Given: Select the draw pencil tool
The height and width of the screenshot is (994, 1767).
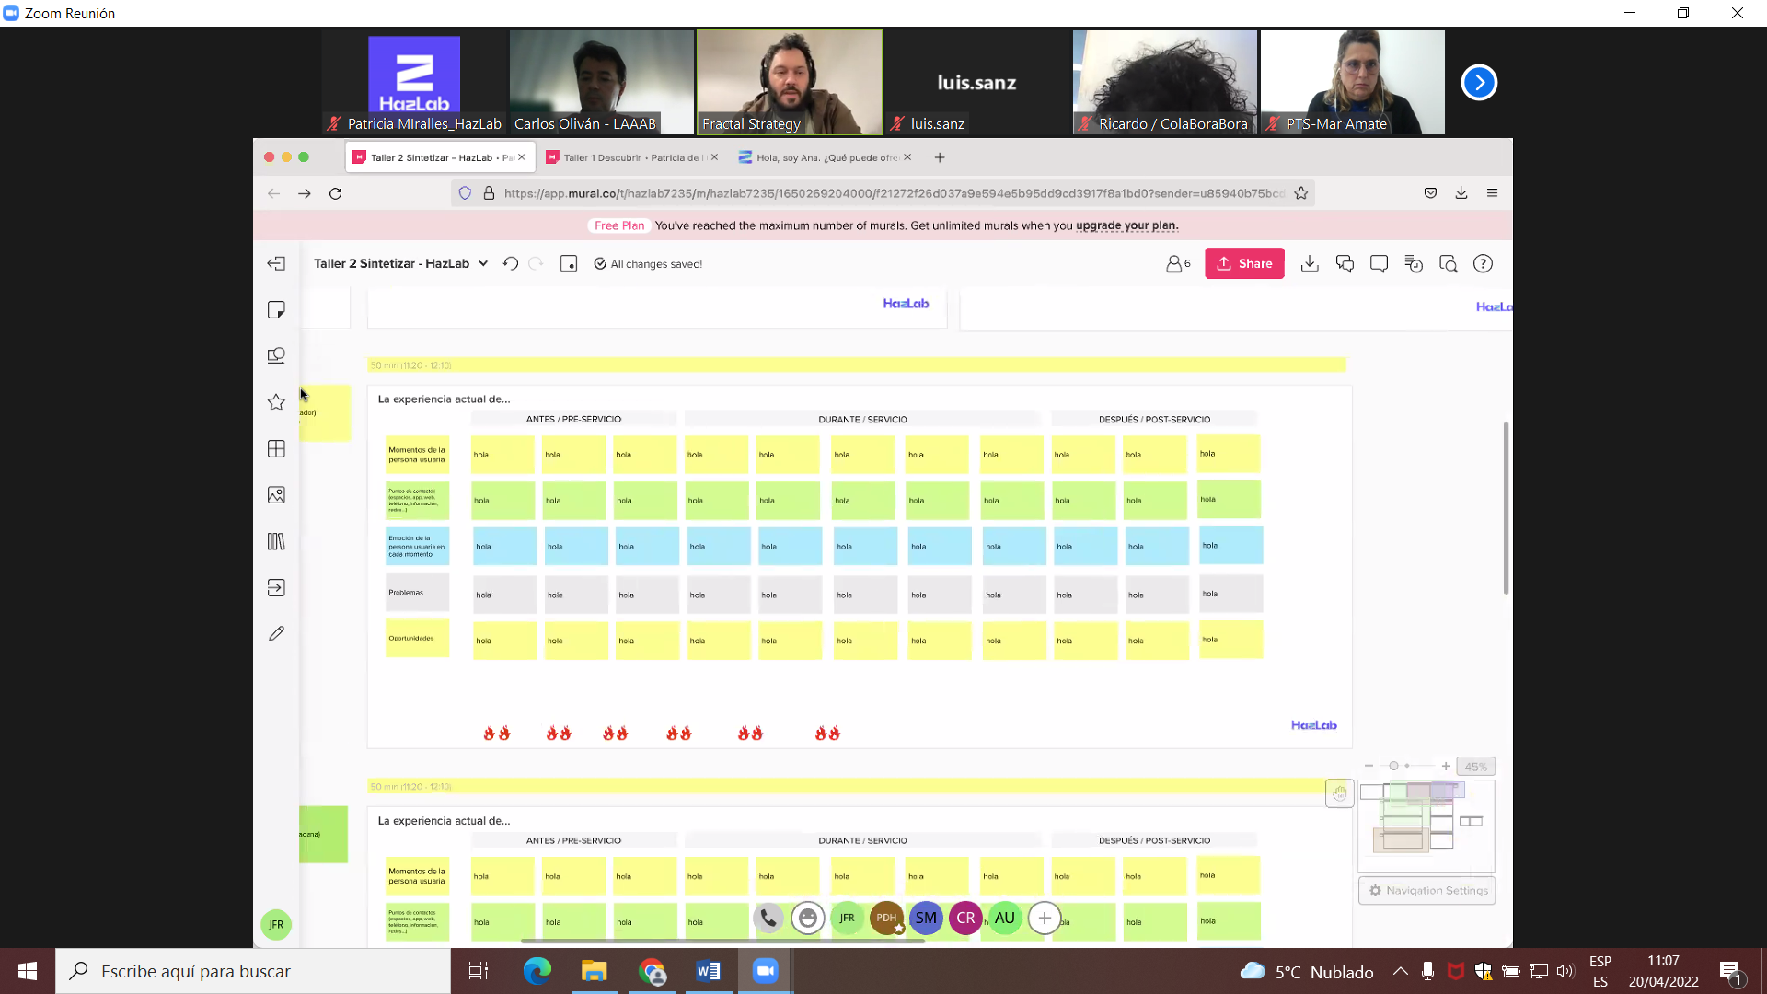Looking at the screenshot, I should pos(276,634).
